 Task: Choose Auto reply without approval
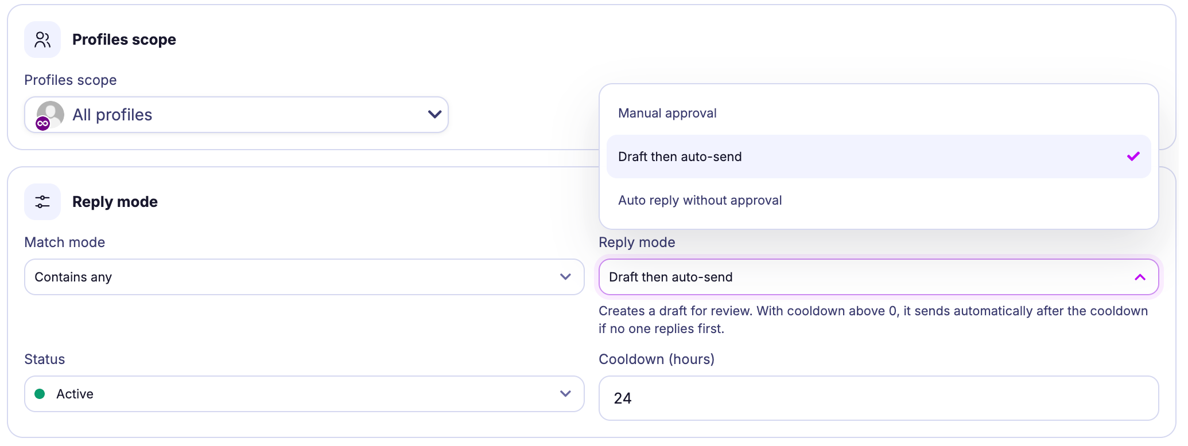point(879,200)
